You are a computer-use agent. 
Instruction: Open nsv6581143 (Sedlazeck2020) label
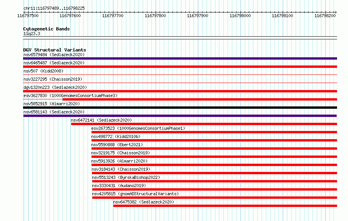(x=54, y=112)
